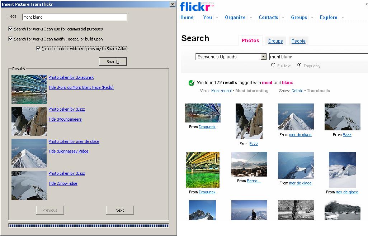Uncheck the modify, adapt, or build upon option
Viewport: 368px width, 236px height.
point(10,39)
